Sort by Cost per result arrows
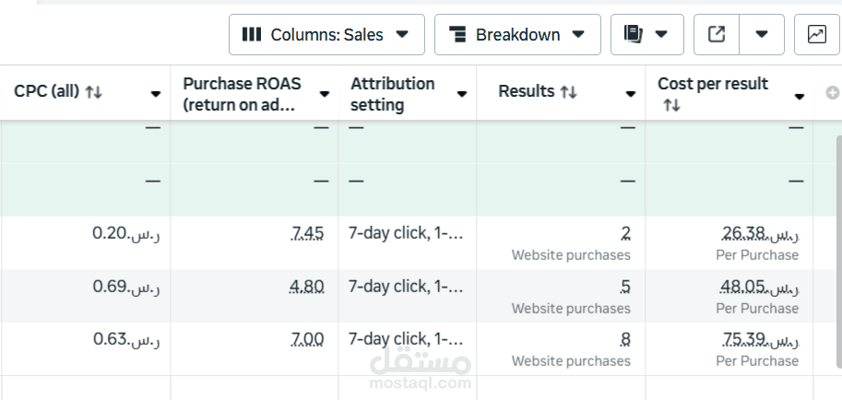Image resolution: width=842 pixels, height=400 pixels. click(670, 106)
